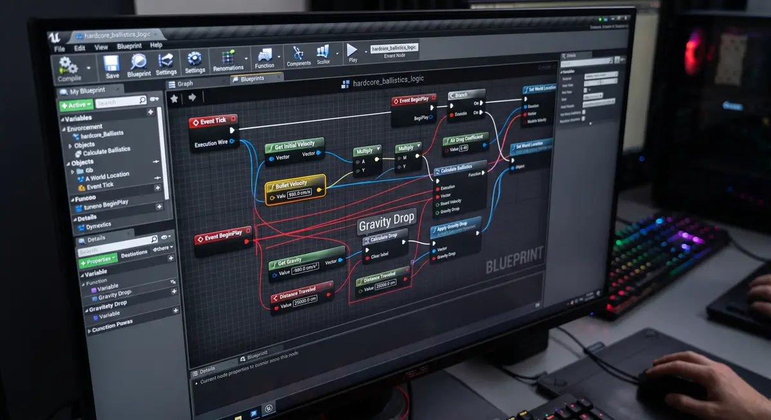Click the plus icon beside Event Tick row

[157, 188]
